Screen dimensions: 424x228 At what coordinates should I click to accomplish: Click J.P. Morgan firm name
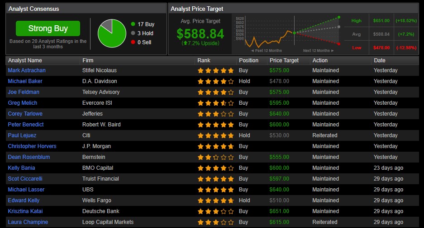(96, 146)
